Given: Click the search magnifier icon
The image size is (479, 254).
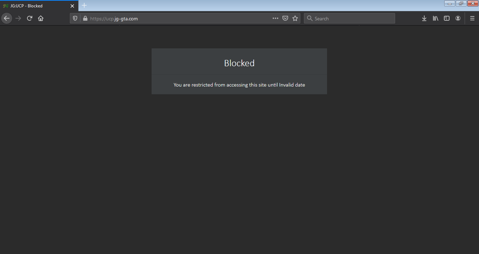Looking at the screenshot, I should coord(309,18).
